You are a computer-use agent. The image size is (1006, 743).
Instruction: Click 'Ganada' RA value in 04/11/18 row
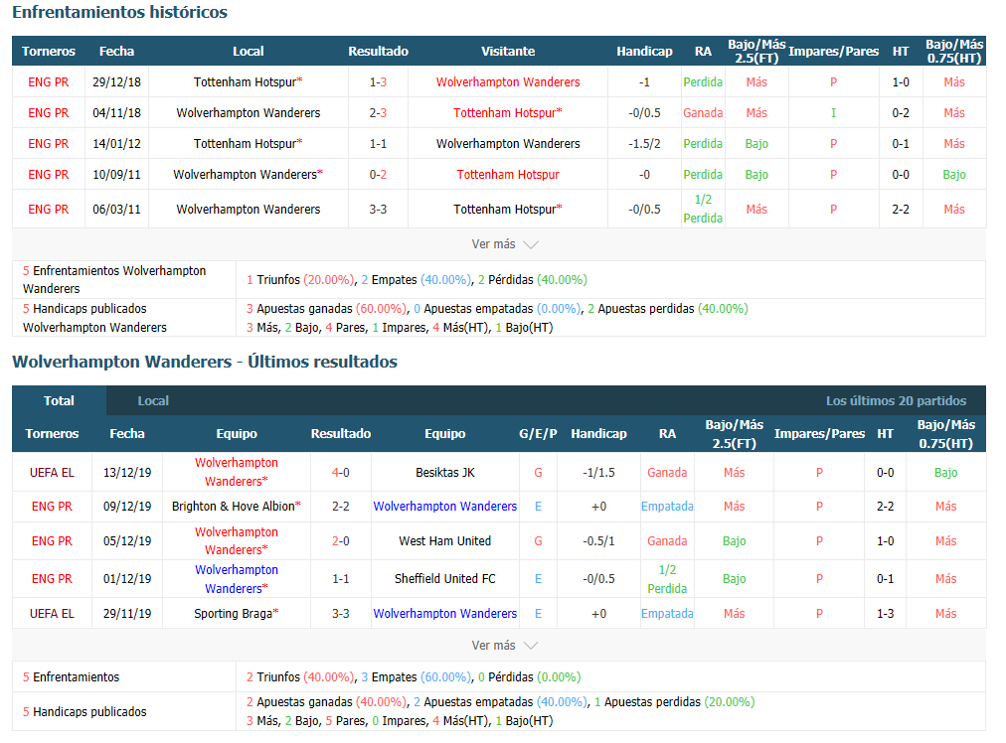click(x=703, y=113)
